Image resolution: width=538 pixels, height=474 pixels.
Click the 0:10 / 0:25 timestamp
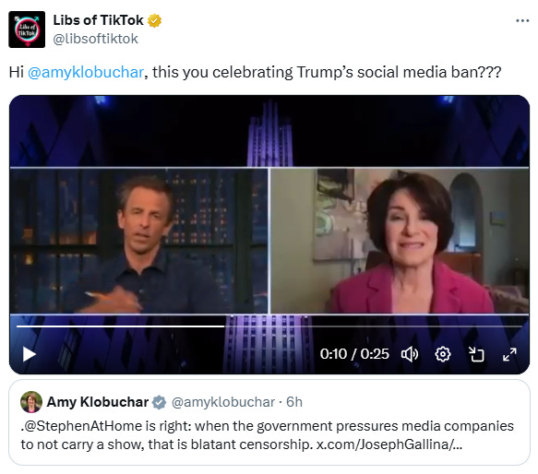click(354, 354)
